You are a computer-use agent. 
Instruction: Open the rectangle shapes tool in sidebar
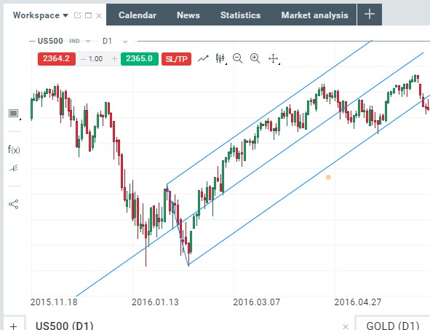[13, 113]
